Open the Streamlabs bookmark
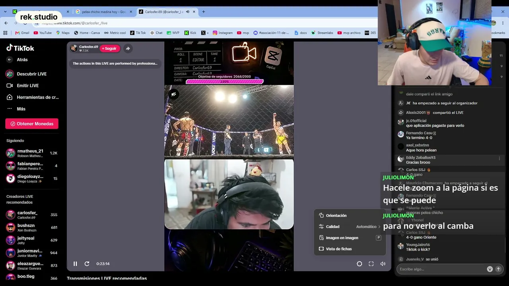The image size is (509, 286). (322, 33)
